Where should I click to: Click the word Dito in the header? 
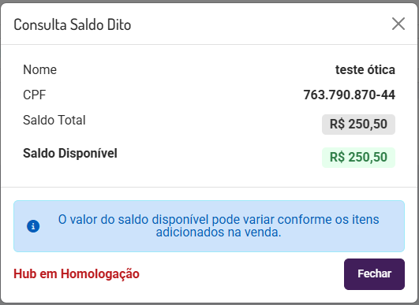coord(119,24)
